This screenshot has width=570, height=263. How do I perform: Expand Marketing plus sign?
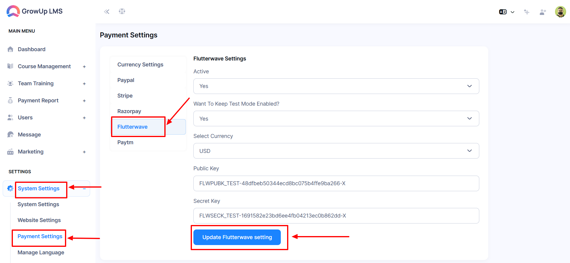[84, 152]
